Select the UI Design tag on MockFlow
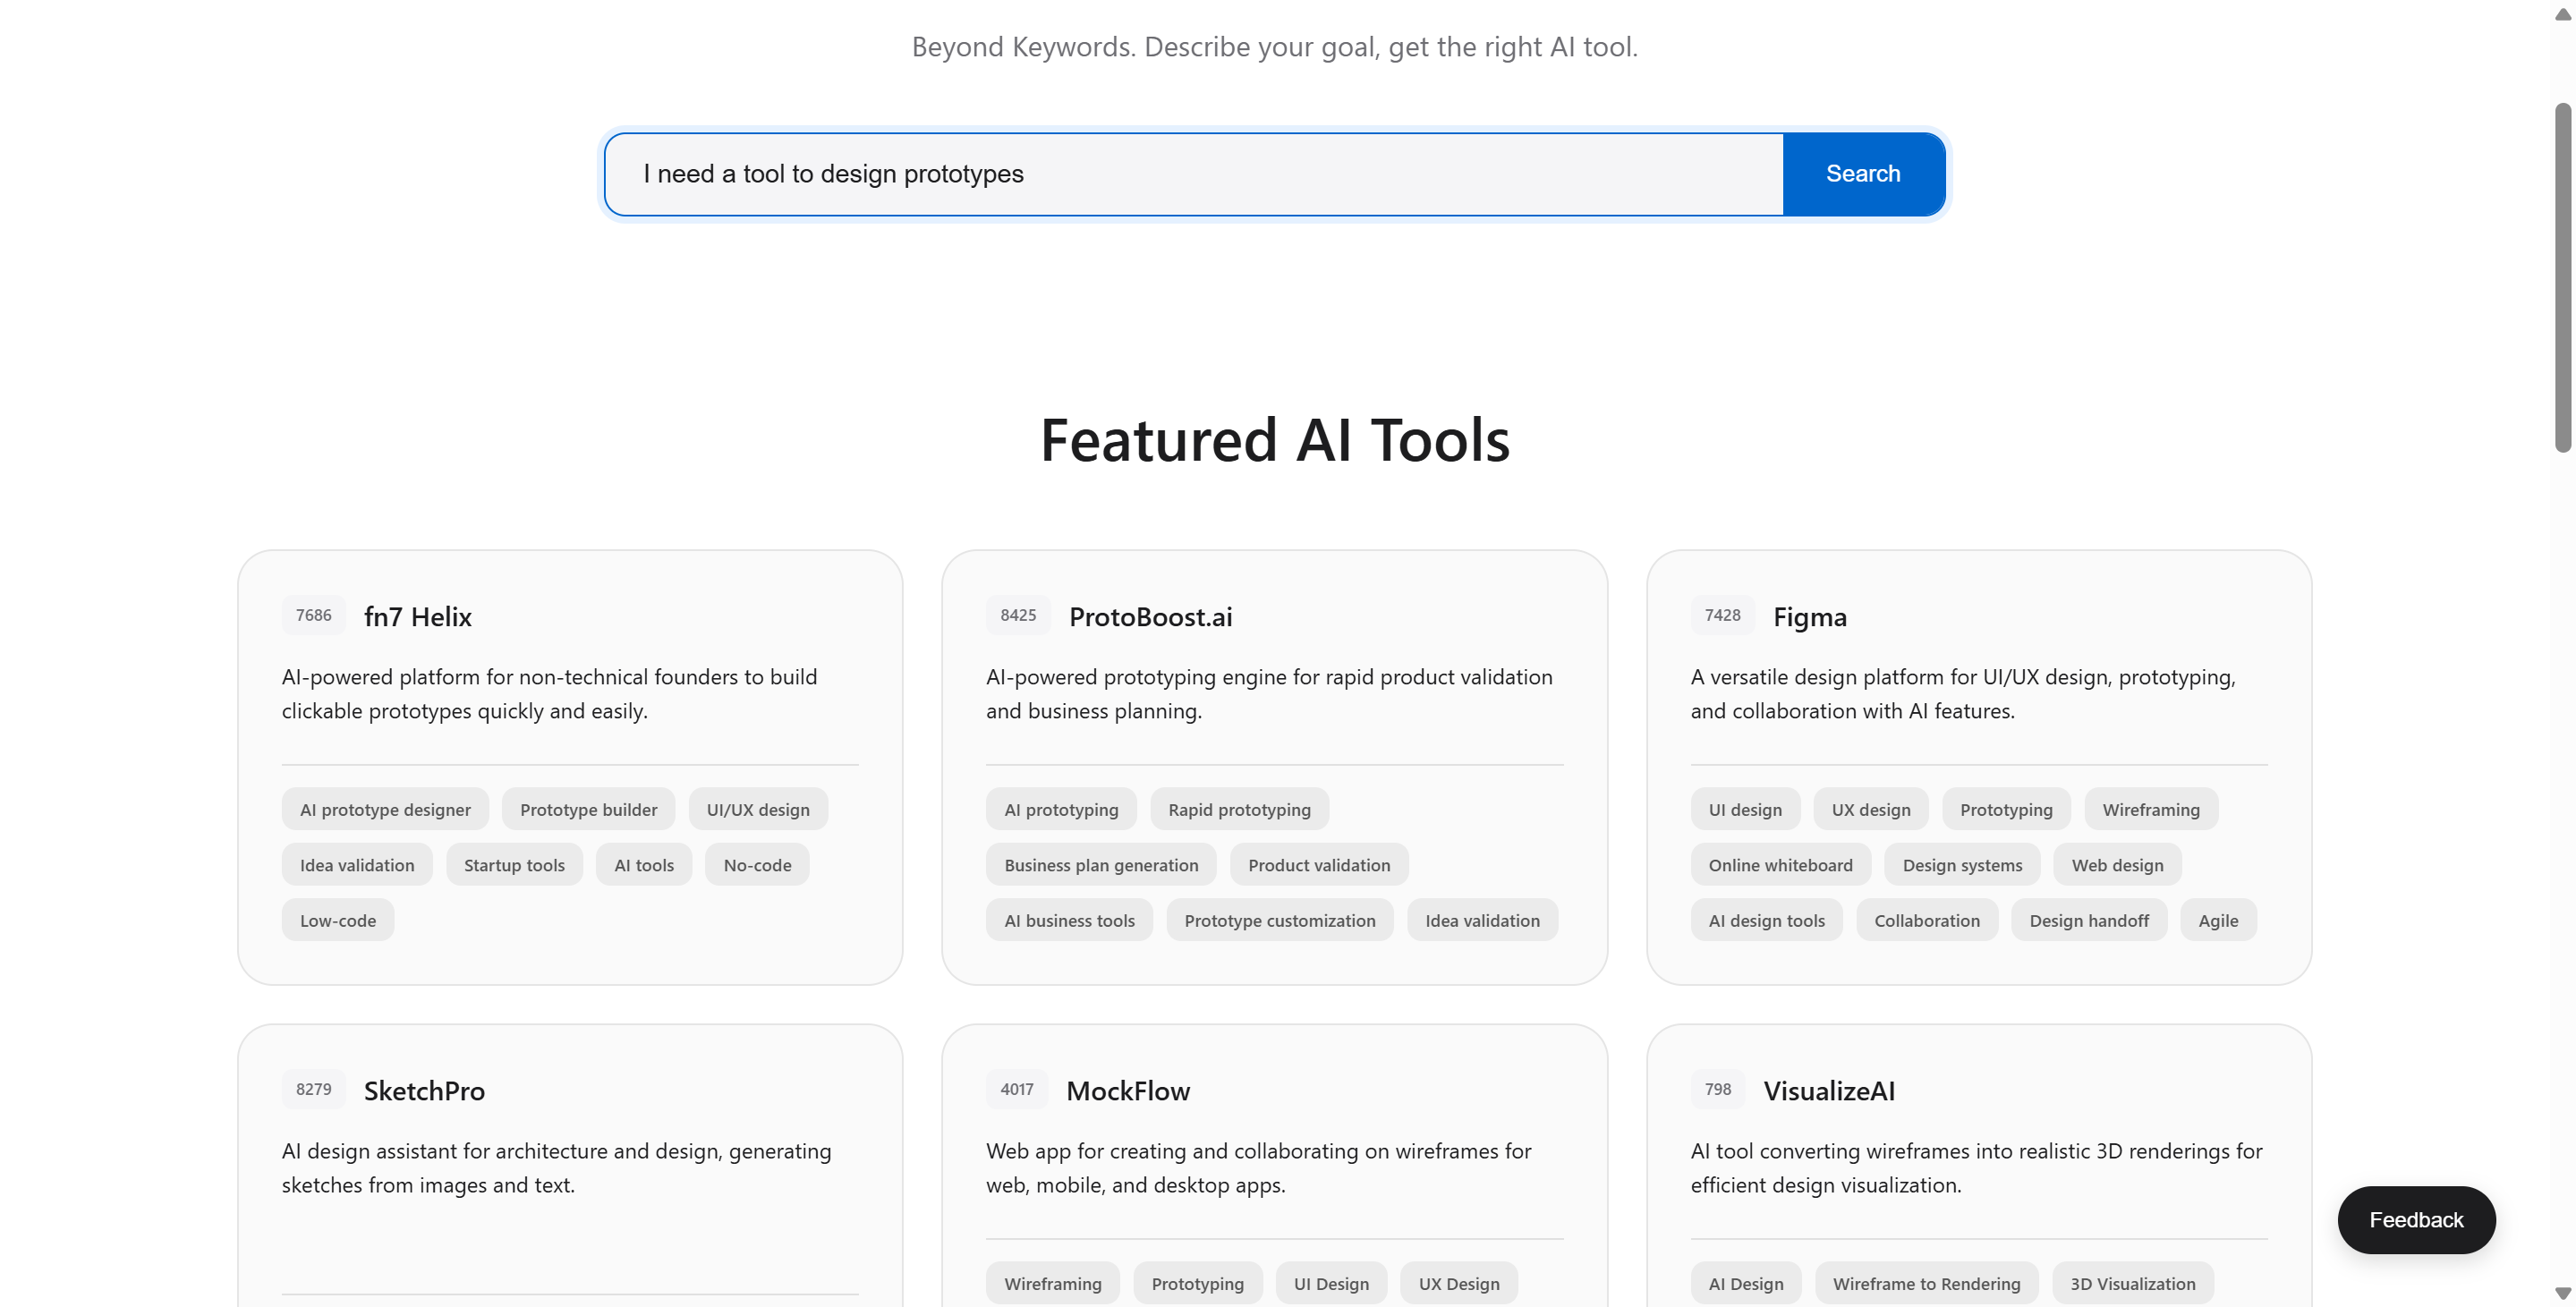Screen dimensions: 2576x1307 (1331, 1283)
